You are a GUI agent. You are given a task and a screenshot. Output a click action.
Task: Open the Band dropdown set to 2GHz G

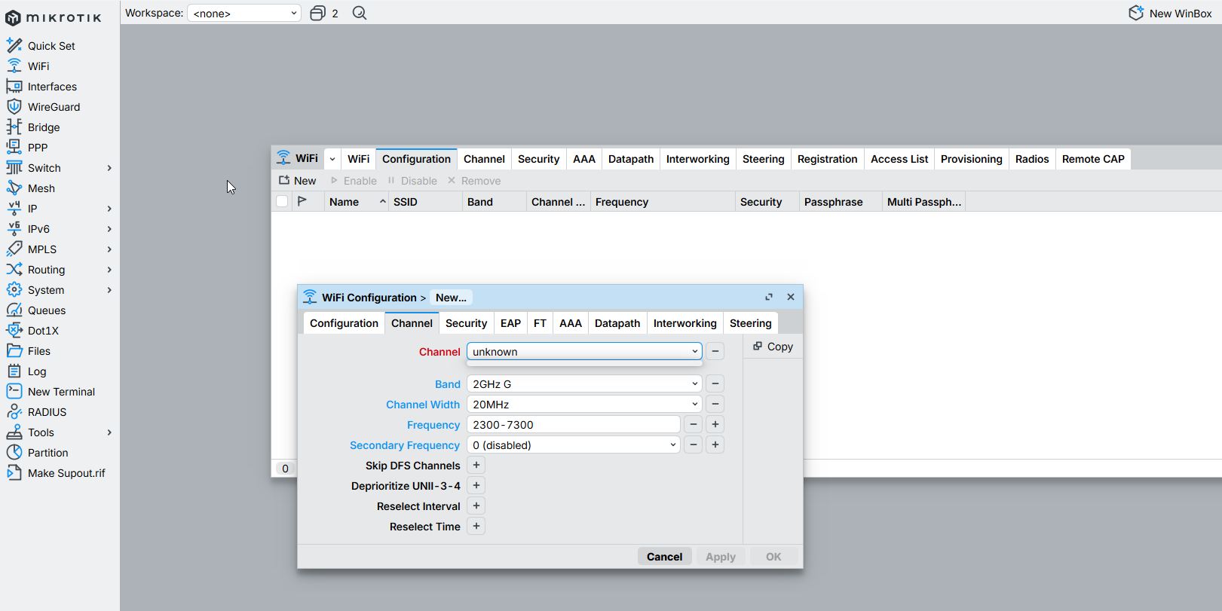[x=583, y=384]
